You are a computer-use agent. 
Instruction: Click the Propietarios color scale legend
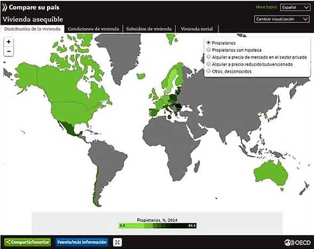point(157,226)
